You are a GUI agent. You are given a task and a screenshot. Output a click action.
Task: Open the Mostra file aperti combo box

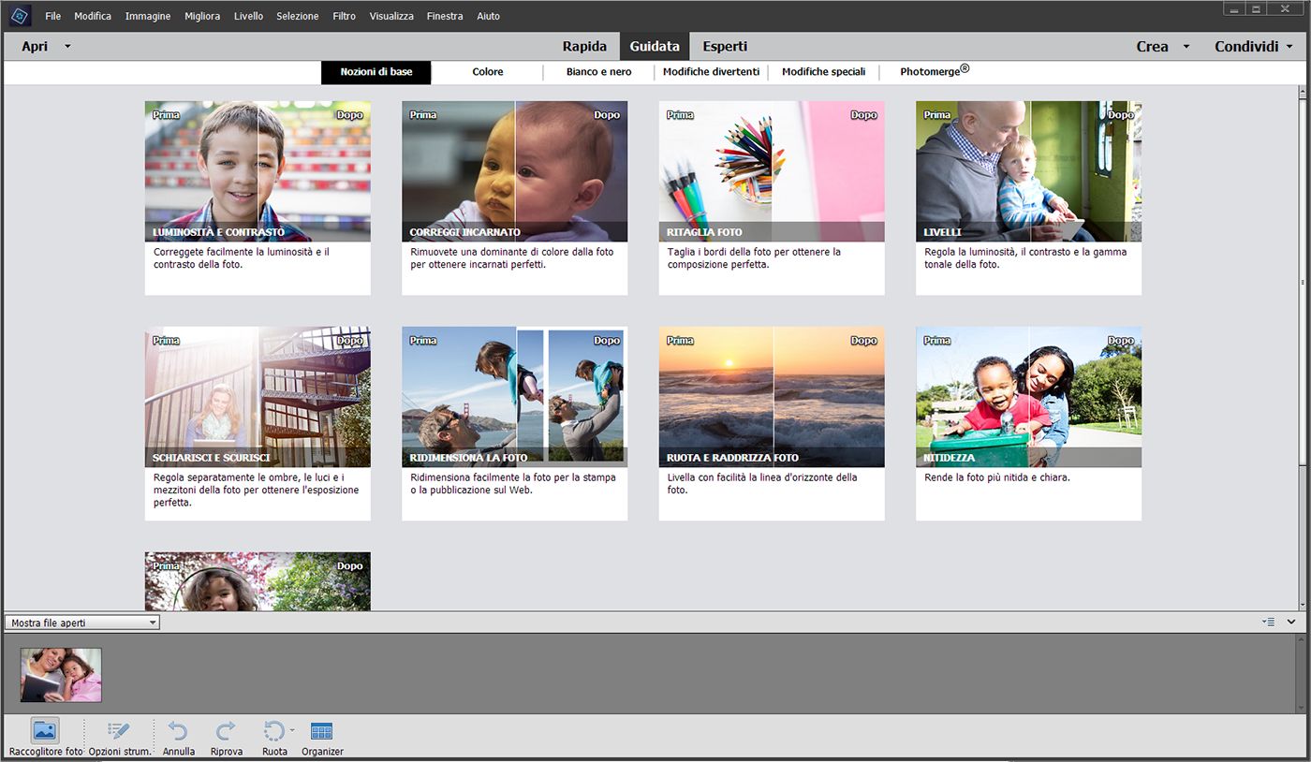pos(82,623)
